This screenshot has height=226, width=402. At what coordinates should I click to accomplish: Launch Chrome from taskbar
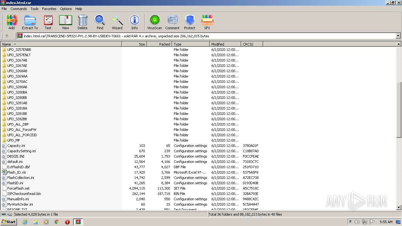(57, 222)
